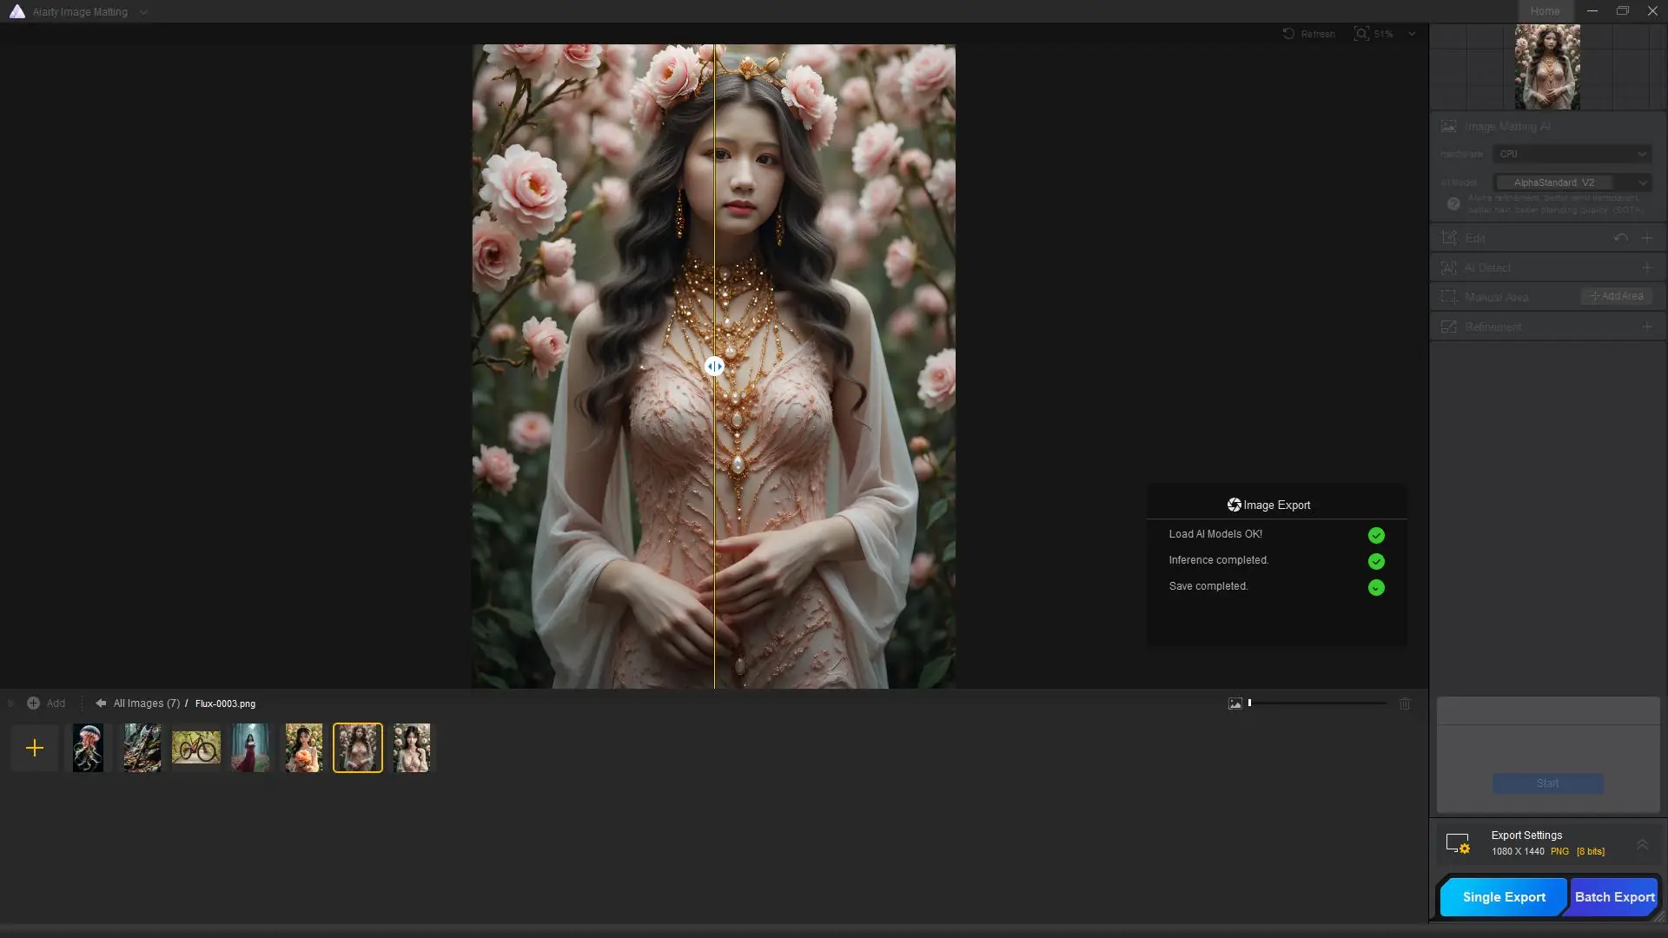Image resolution: width=1668 pixels, height=938 pixels.
Task: Click the yellow plus add-image tile
Action: [x=35, y=748]
